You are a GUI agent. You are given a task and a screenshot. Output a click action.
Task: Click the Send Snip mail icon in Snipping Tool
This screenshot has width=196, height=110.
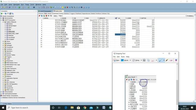point(153,61)
